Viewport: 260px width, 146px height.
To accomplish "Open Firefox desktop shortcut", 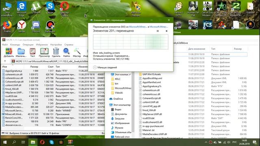I will [7, 26].
